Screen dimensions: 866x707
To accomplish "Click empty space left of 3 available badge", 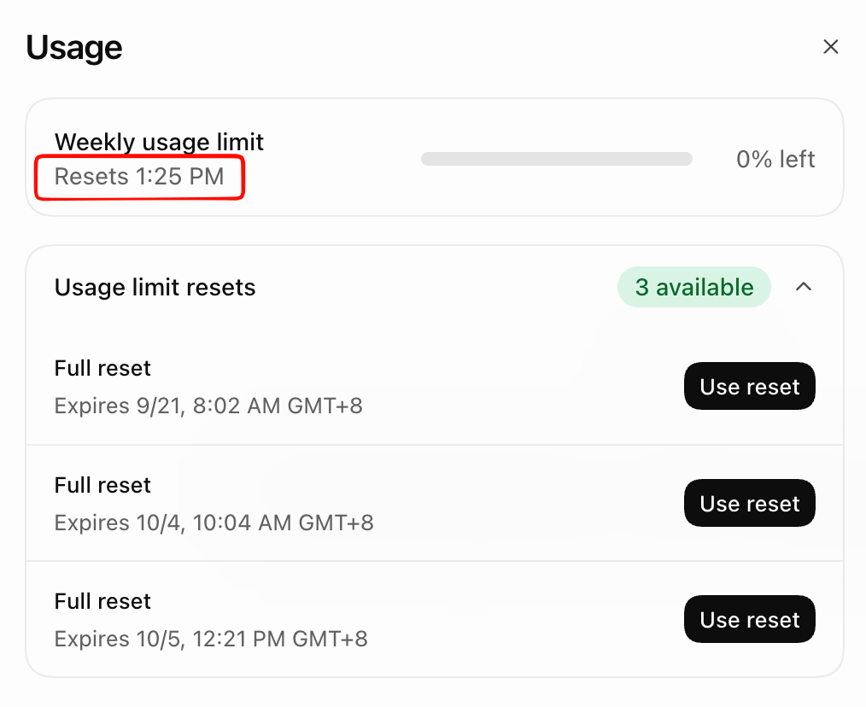I will click(436, 287).
